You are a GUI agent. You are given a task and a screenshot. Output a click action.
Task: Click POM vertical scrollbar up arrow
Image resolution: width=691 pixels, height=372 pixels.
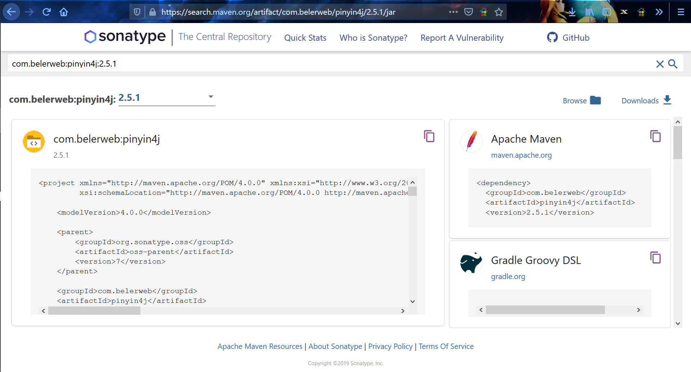[x=413, y=182]
